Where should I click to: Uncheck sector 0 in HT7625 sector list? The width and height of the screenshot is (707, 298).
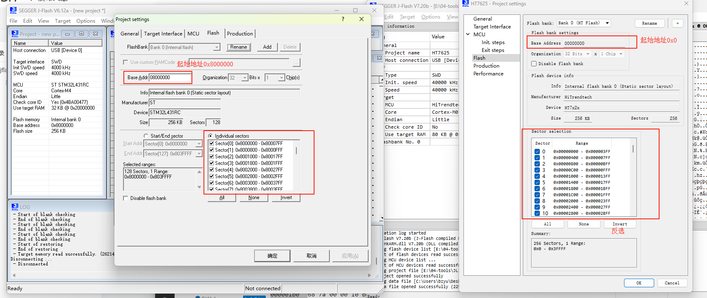[x=537, y=152]
